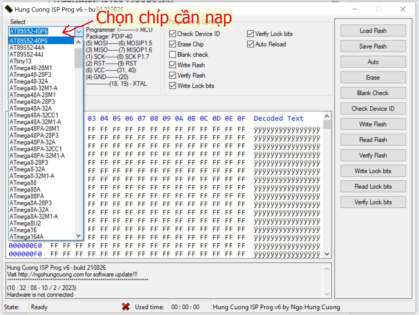Choose ATmega48PA-28M1 from the list
This screenshot has height=315, width=419.
(41, 129)
